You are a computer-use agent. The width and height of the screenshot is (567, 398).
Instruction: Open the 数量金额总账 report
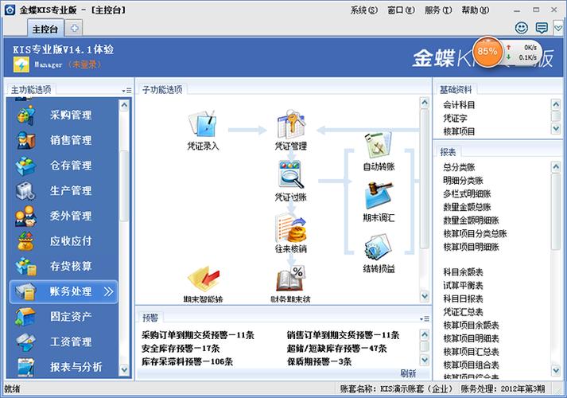[467, 207]
